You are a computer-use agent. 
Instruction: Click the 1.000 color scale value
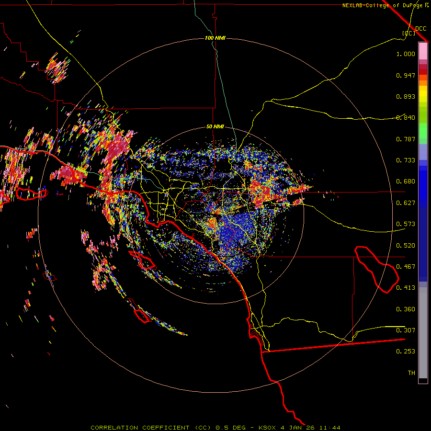point(406,54)
